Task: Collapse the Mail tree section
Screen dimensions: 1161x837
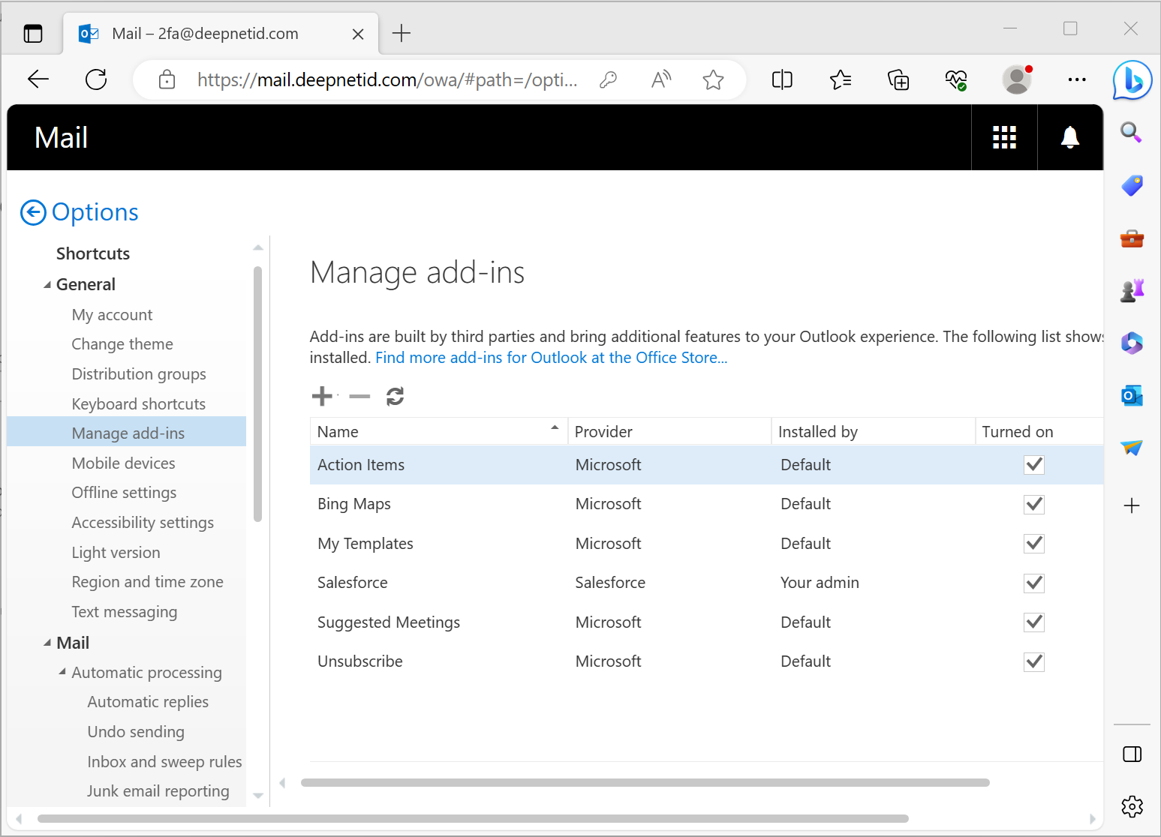Action: (47, 643)
